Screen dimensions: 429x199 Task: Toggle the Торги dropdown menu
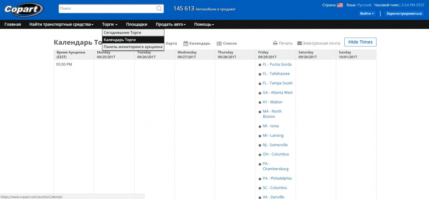pos(110,24)
